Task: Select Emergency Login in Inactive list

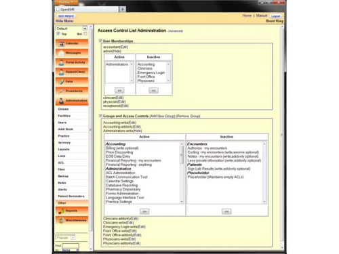Action: click(x=151, y=72)
